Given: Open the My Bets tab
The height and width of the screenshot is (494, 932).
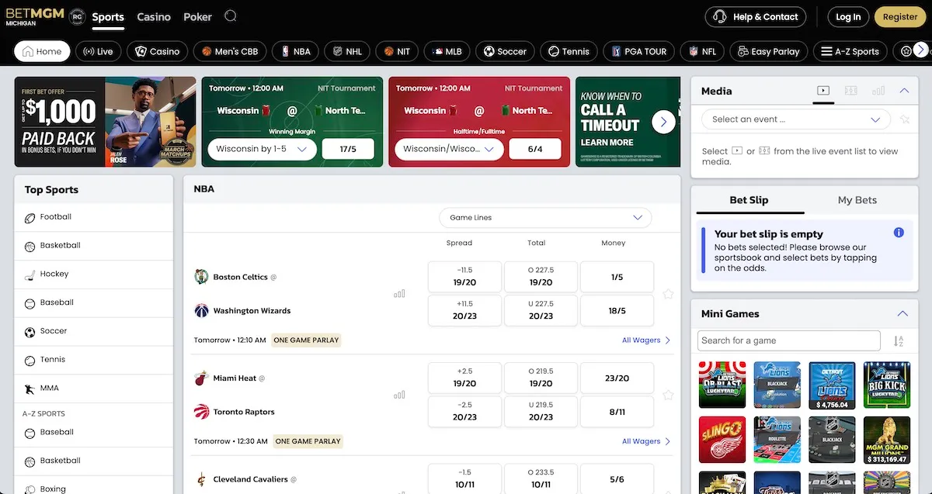Looking at the screenshot, I should 857,200.
